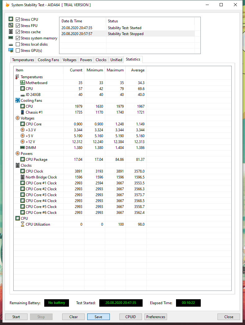Click the Clocks category chip icon

click(18, 165)
